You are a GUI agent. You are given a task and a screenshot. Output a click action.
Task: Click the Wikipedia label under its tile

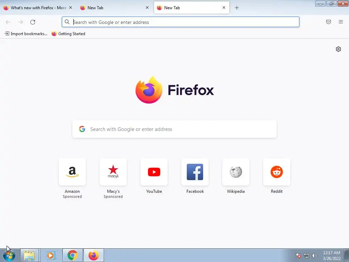[x=236, y=191]
